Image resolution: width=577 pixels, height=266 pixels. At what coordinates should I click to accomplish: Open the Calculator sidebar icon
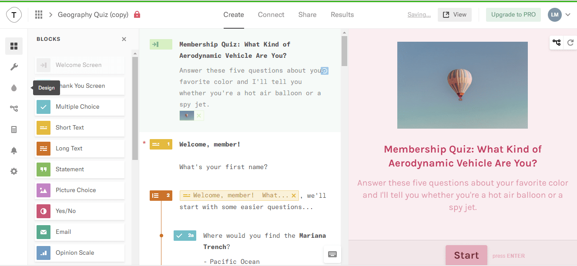(14, 130)
